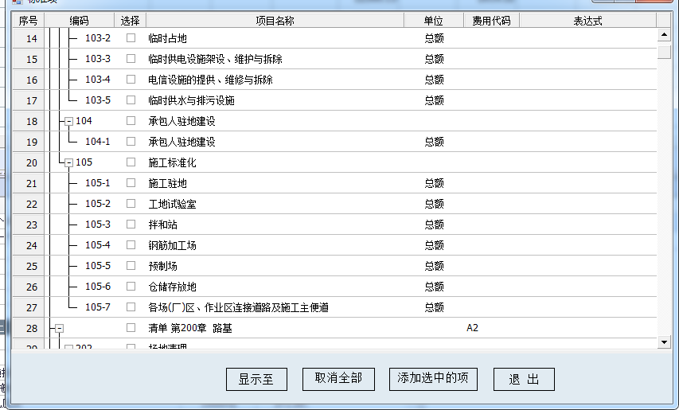Click item name 临时占地

[x=168, y=38]
